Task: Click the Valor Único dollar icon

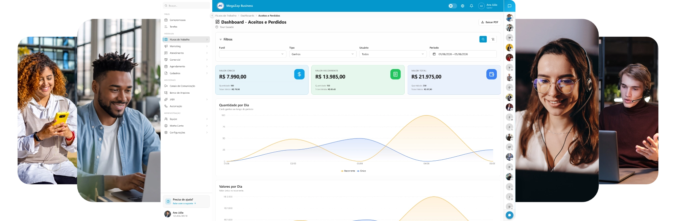Action: (299, 74)
